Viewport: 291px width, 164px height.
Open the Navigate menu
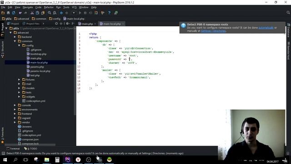click(x=28, y=7)
